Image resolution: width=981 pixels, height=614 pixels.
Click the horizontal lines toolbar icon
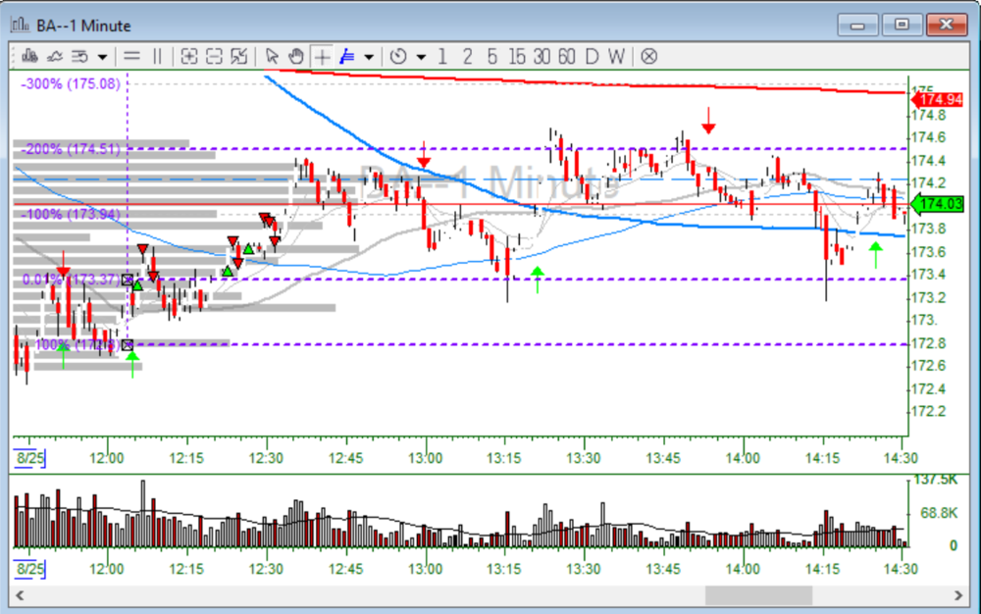point(131,56)
